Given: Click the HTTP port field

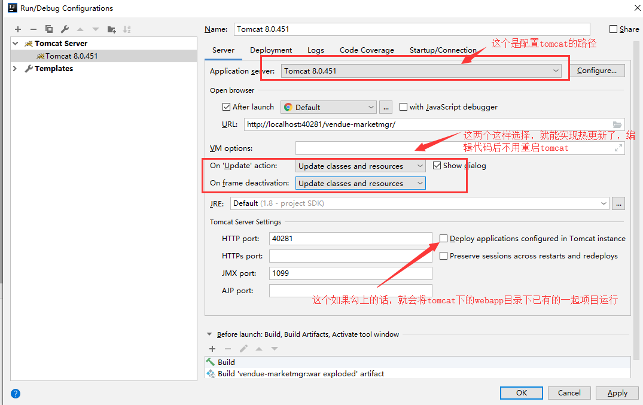Looking at the screenshot, I should 351,239.
